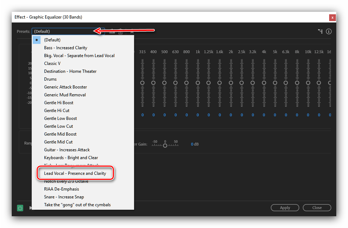Choose Generic Attack Booster preset
Viewport: 348px width, 228px height.
83,87
